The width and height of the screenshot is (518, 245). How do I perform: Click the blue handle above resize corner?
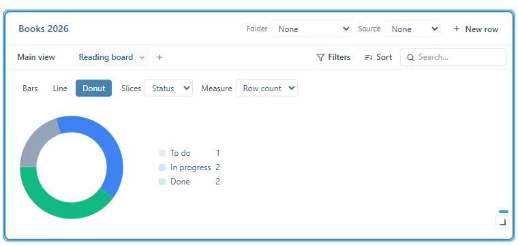[x=504, y=212]
